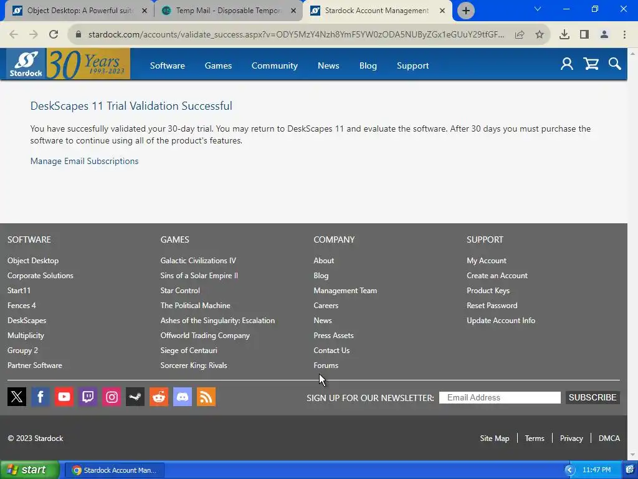
Task: Open the Chrome downloads icon
Action: click(x=564, y=35)
